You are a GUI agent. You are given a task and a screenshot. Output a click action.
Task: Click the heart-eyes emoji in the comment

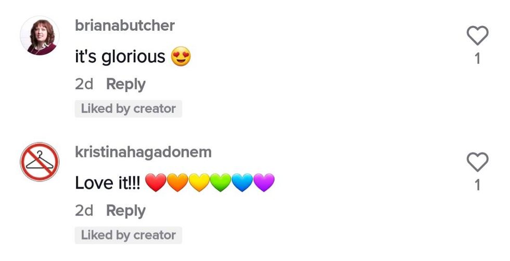point(181,56)
